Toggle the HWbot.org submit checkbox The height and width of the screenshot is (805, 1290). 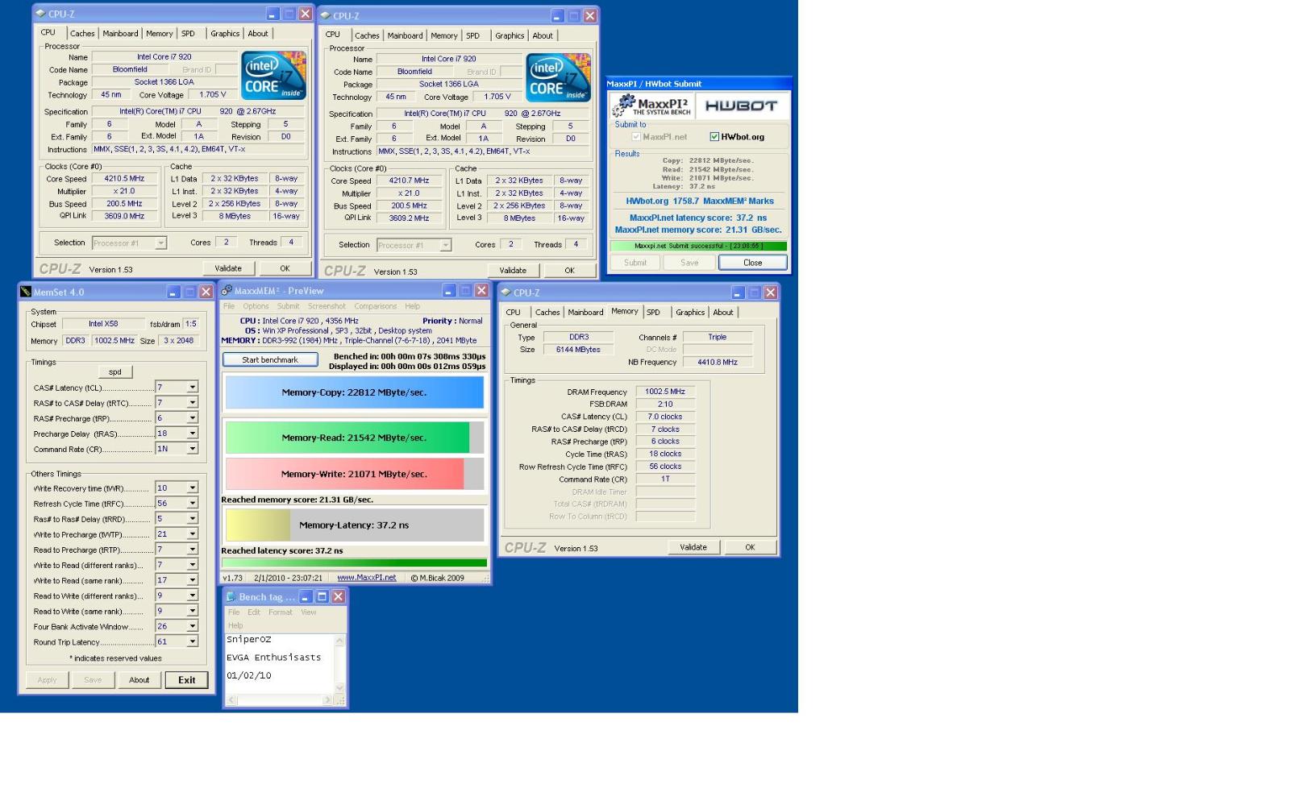tap(714, 137)
